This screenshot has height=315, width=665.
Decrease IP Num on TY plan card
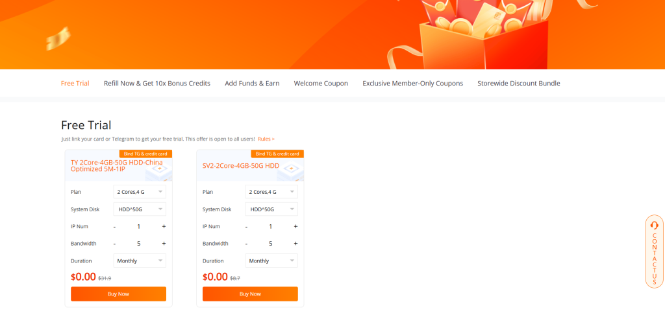click(114, 226)
